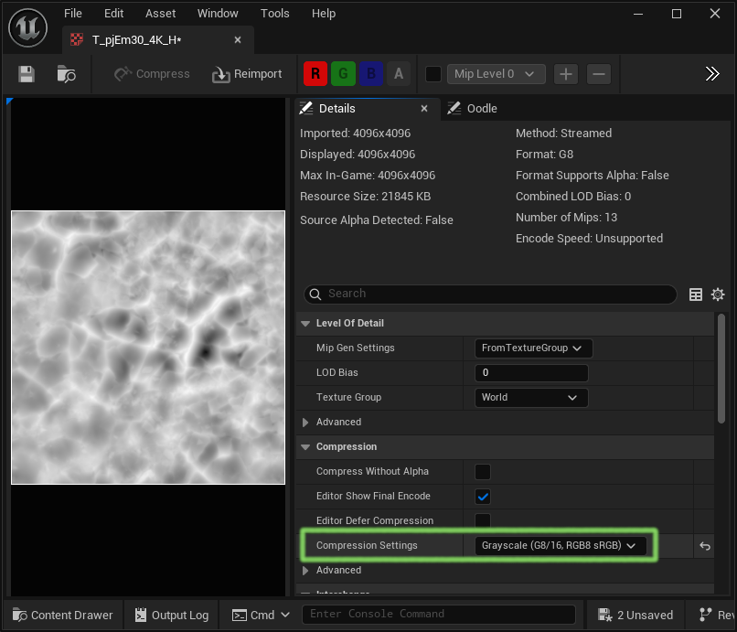The width and height of the screenshot is (737, 632).
Task: Click the search magnifier icon
Action: (x=315, y=295)
